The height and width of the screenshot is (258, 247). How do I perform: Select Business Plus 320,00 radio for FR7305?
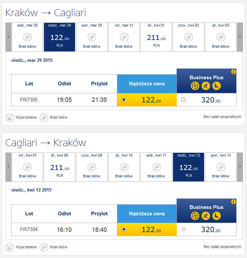tap(183, 100)
